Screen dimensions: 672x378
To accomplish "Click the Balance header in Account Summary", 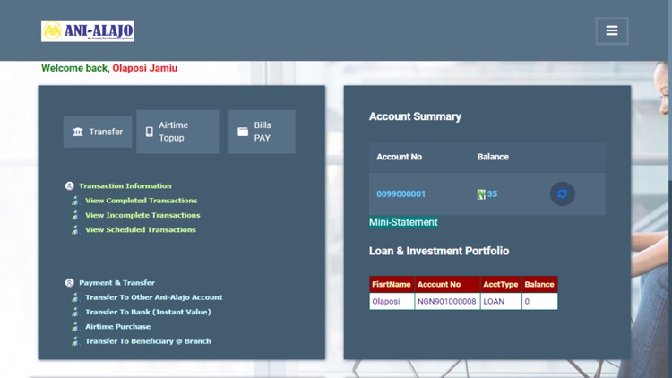I will (x=493, y=157).
